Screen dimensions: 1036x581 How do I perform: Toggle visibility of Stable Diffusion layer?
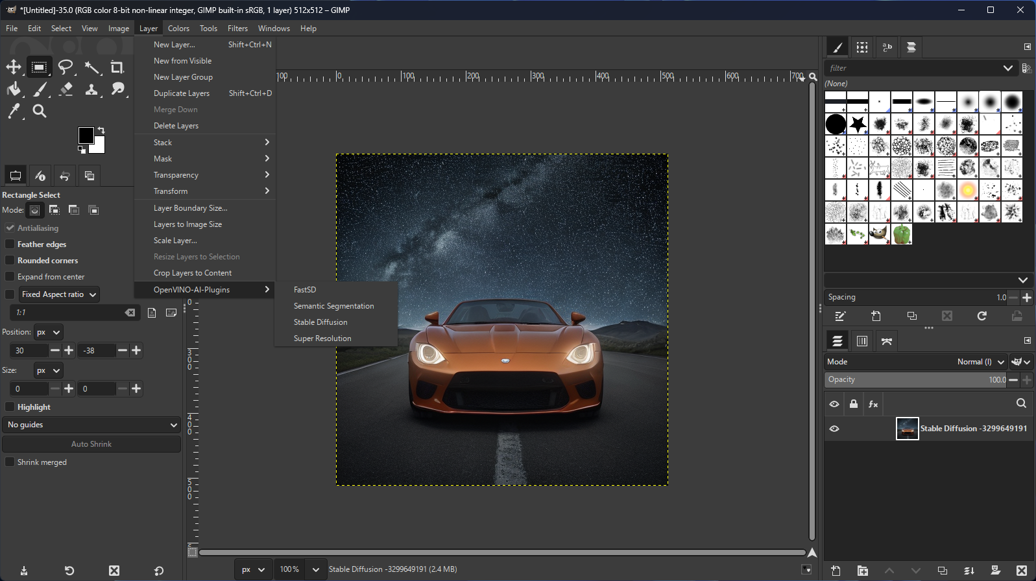pos(834,429)
